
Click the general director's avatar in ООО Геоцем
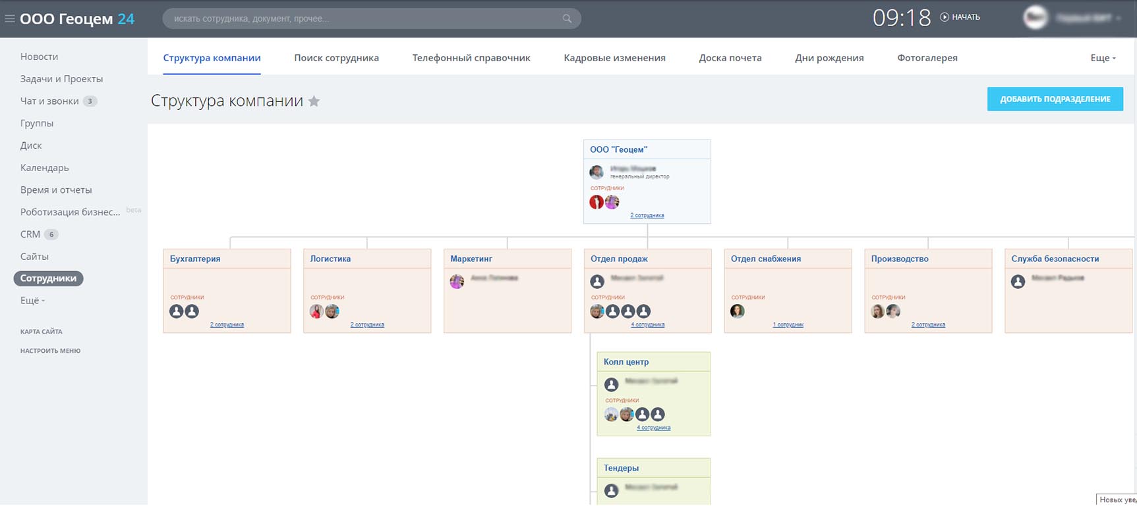(x=597, y=172)
